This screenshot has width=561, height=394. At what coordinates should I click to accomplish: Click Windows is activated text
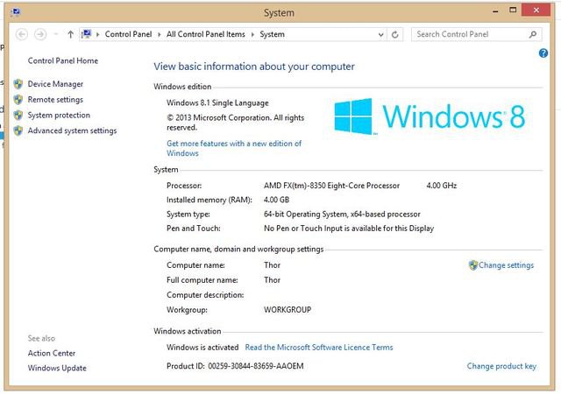(202, 348)
